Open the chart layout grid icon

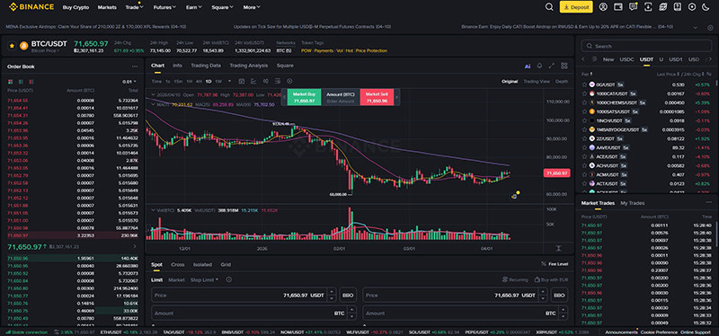click(564, 66)
